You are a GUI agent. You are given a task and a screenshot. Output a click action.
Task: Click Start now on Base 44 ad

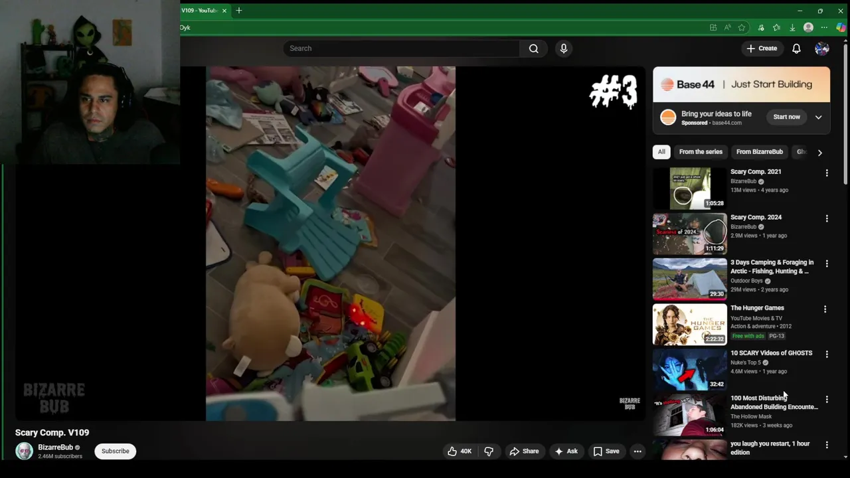(786, 118)
